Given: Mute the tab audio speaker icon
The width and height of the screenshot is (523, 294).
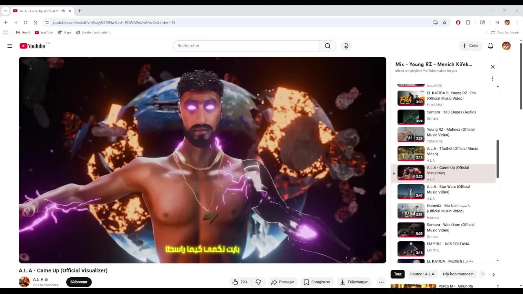Looking at the screenshot, I should (63, 11).
